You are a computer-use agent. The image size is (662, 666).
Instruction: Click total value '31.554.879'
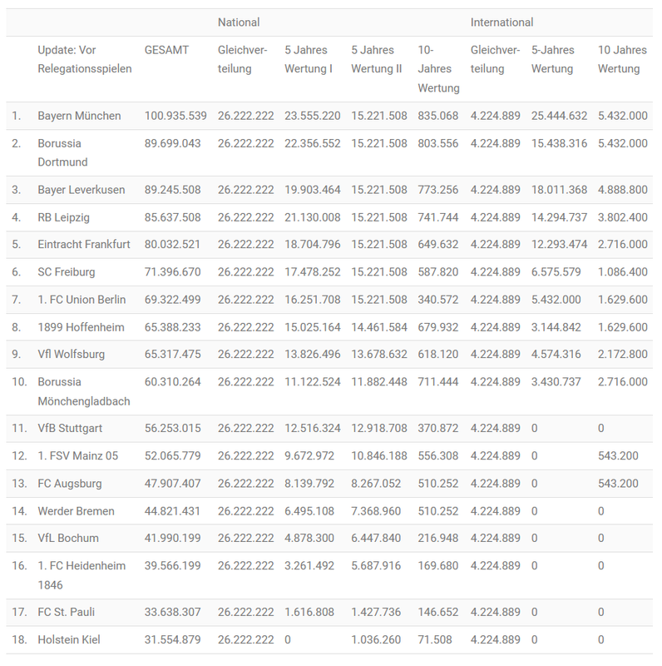[172, 639]
